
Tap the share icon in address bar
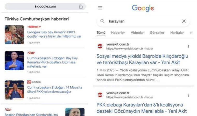click(81, 6)
